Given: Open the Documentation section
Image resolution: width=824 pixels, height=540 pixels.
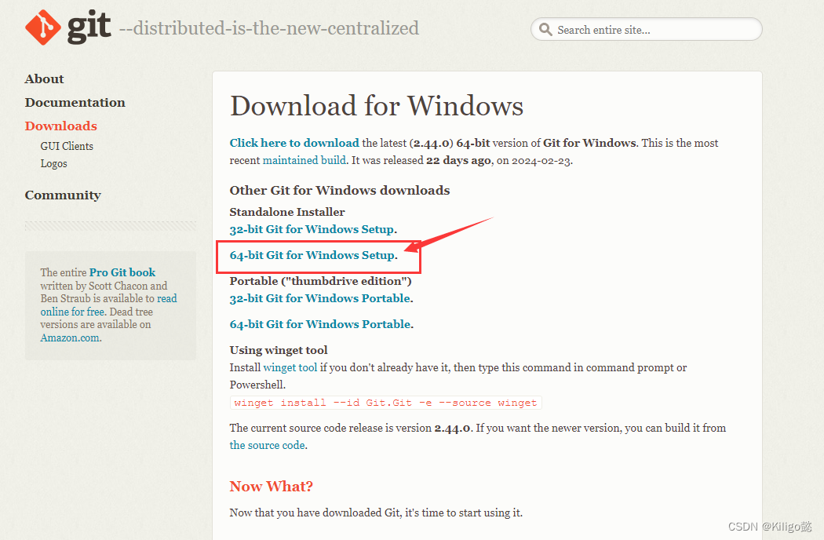Looking at the screenshot, I should click(75, 103).
